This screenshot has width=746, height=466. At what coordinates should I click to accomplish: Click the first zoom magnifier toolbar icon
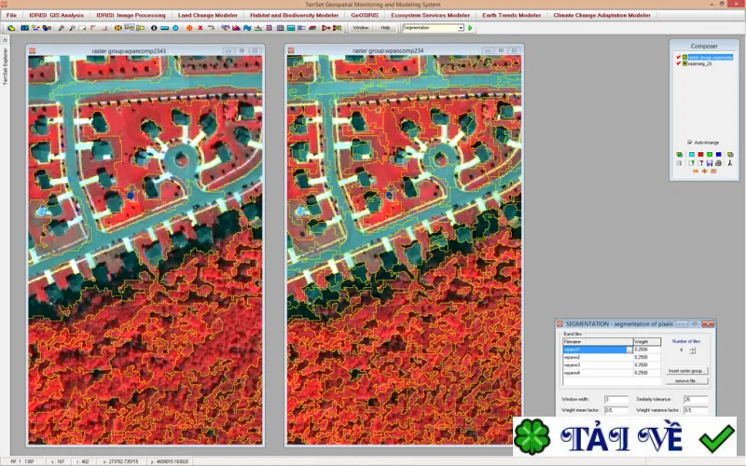[x=62, y=28]
